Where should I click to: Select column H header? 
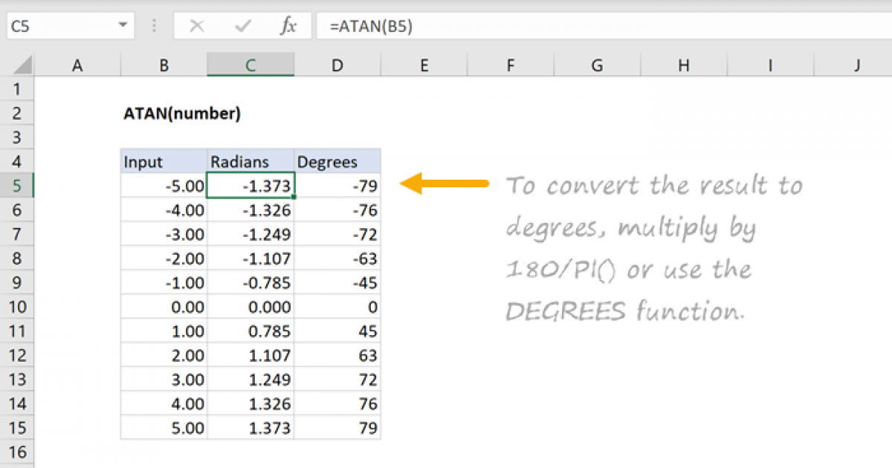pyautogui.click(x=684, y=65)
